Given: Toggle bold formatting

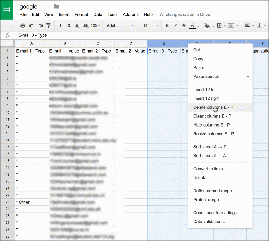Looking at the screenshot, I should 167,25.
